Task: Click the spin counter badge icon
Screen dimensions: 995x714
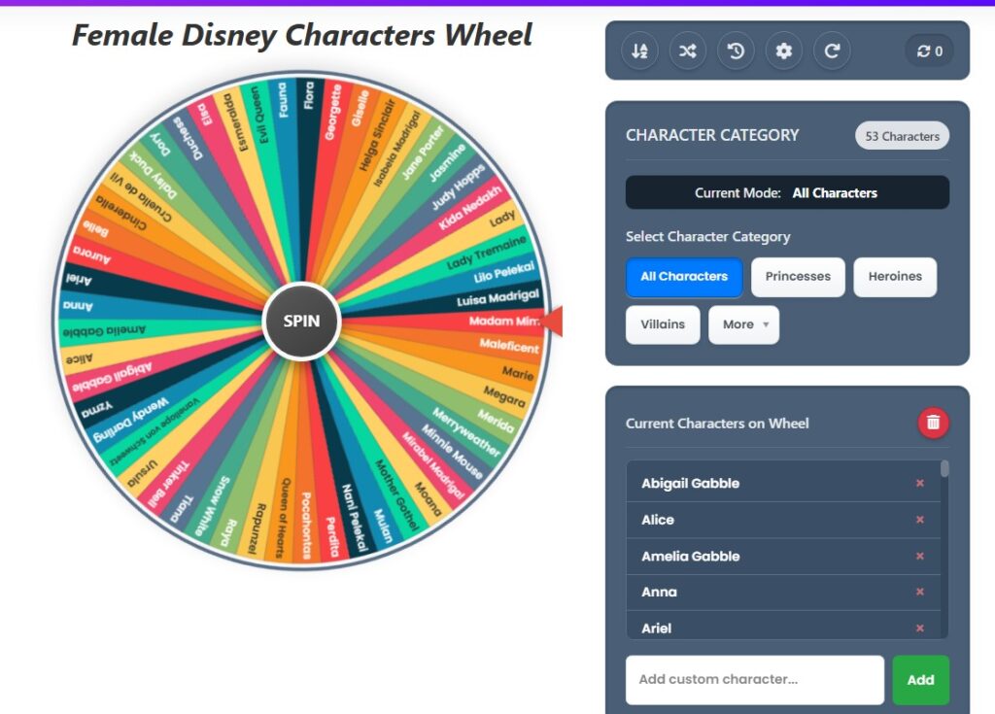Action: pyautogui.click(x=927, y=51)
